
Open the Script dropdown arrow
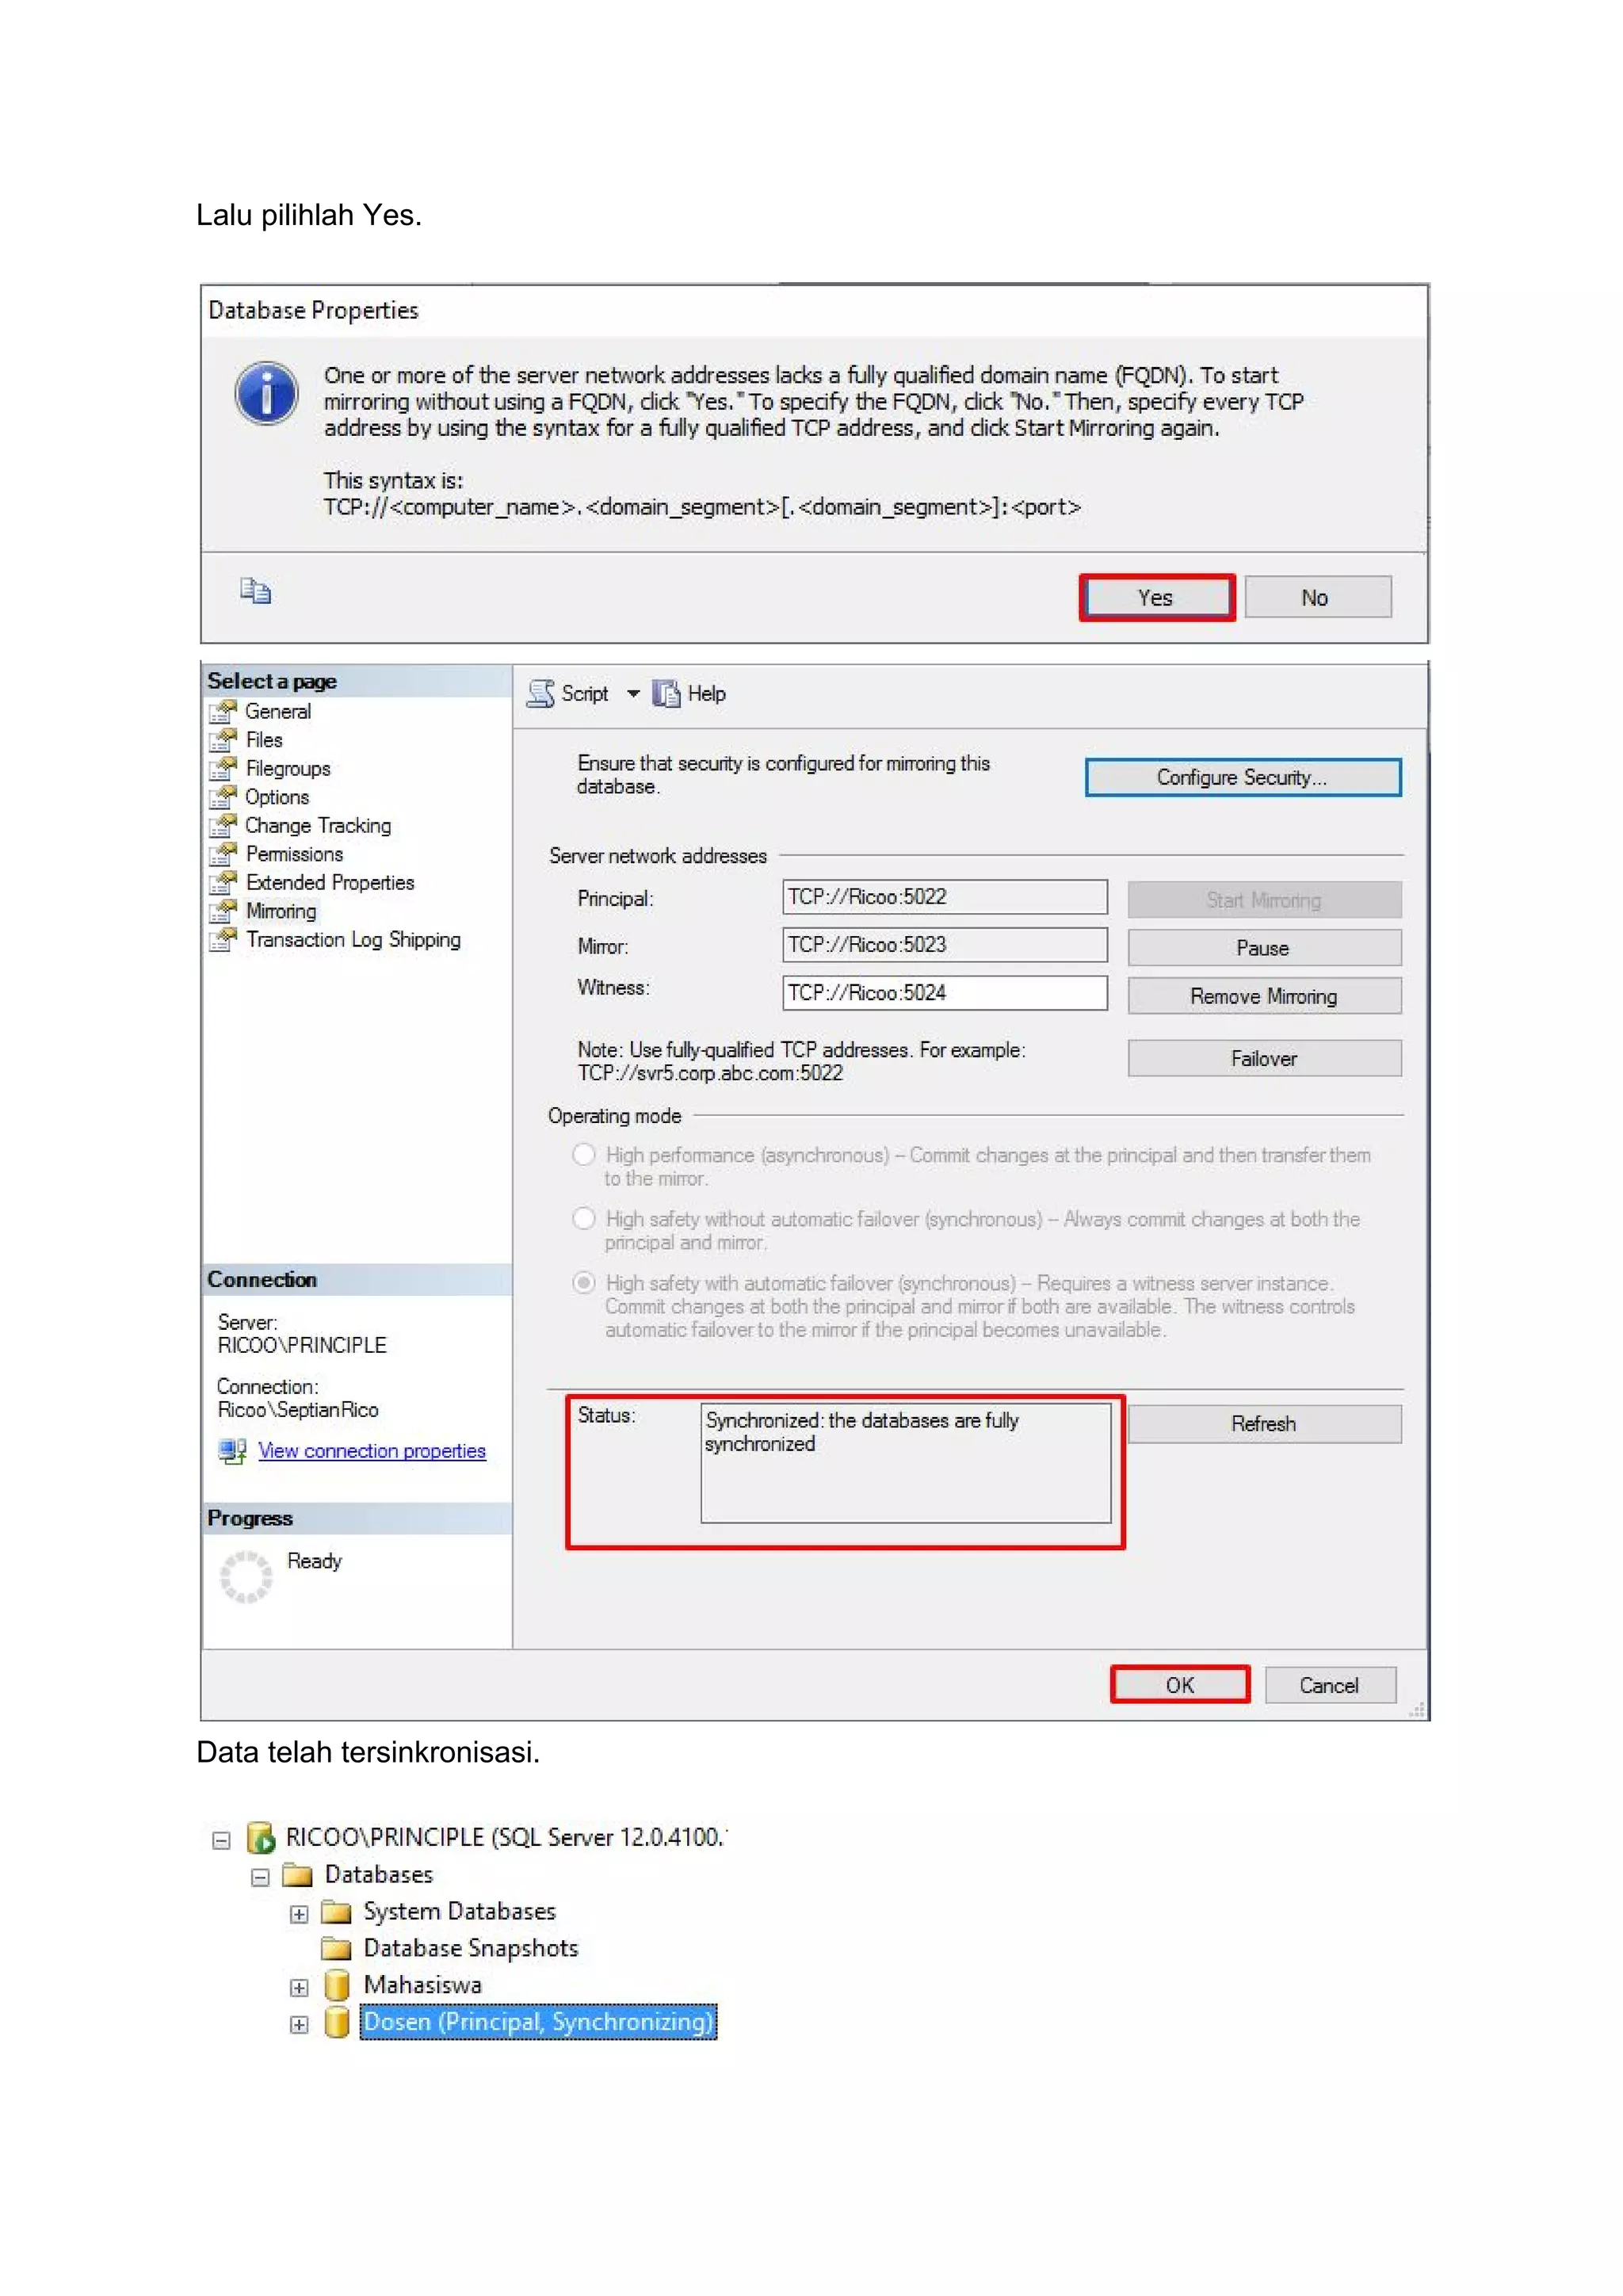pyautogui.click(x=633, y=693)
